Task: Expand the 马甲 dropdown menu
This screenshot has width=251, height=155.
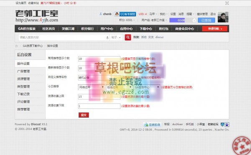Action: [x=153, y=14]
